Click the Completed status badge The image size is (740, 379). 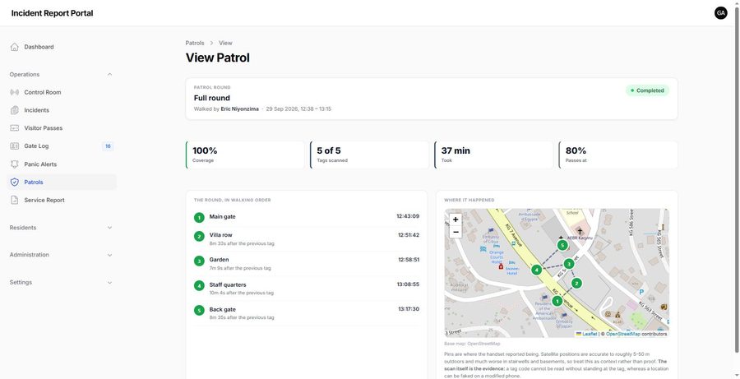click(647, 90)
